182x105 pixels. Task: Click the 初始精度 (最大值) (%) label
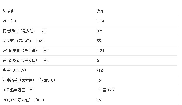pos(24,31)
